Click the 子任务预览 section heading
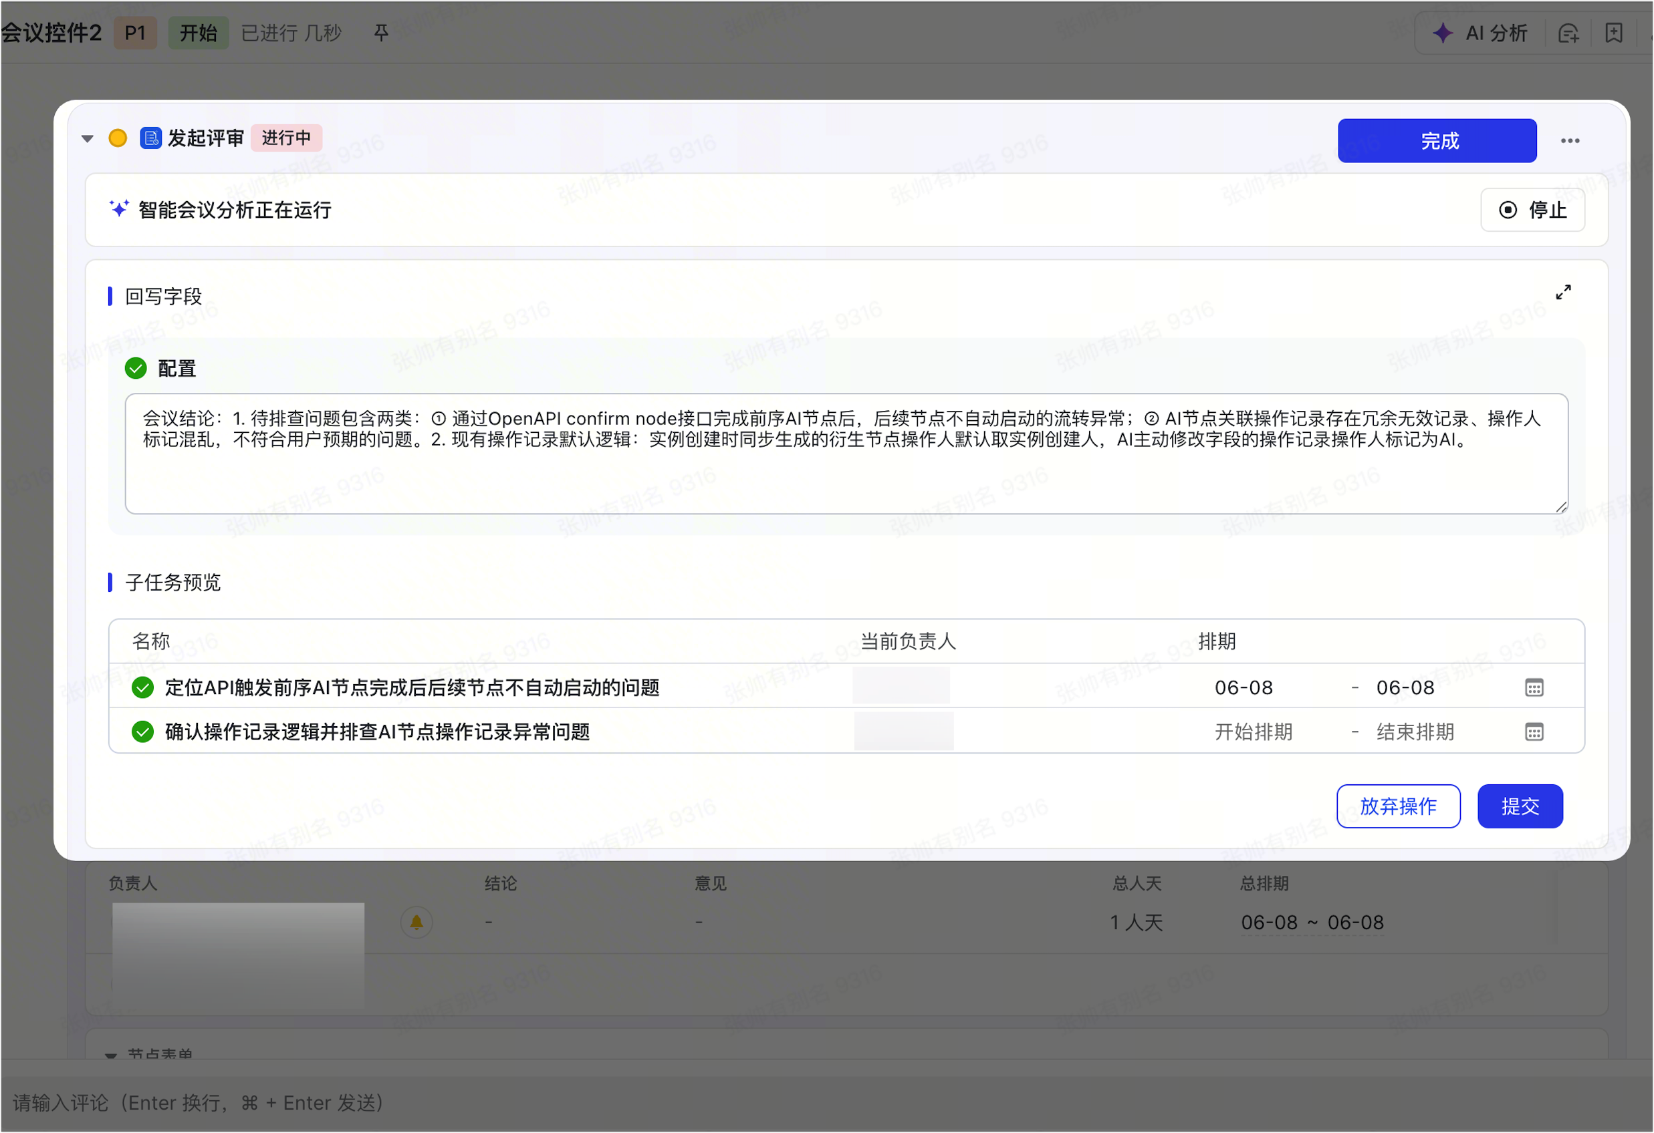The height and width of the screenshot is (1133, 1654). [x=173, y=583]
